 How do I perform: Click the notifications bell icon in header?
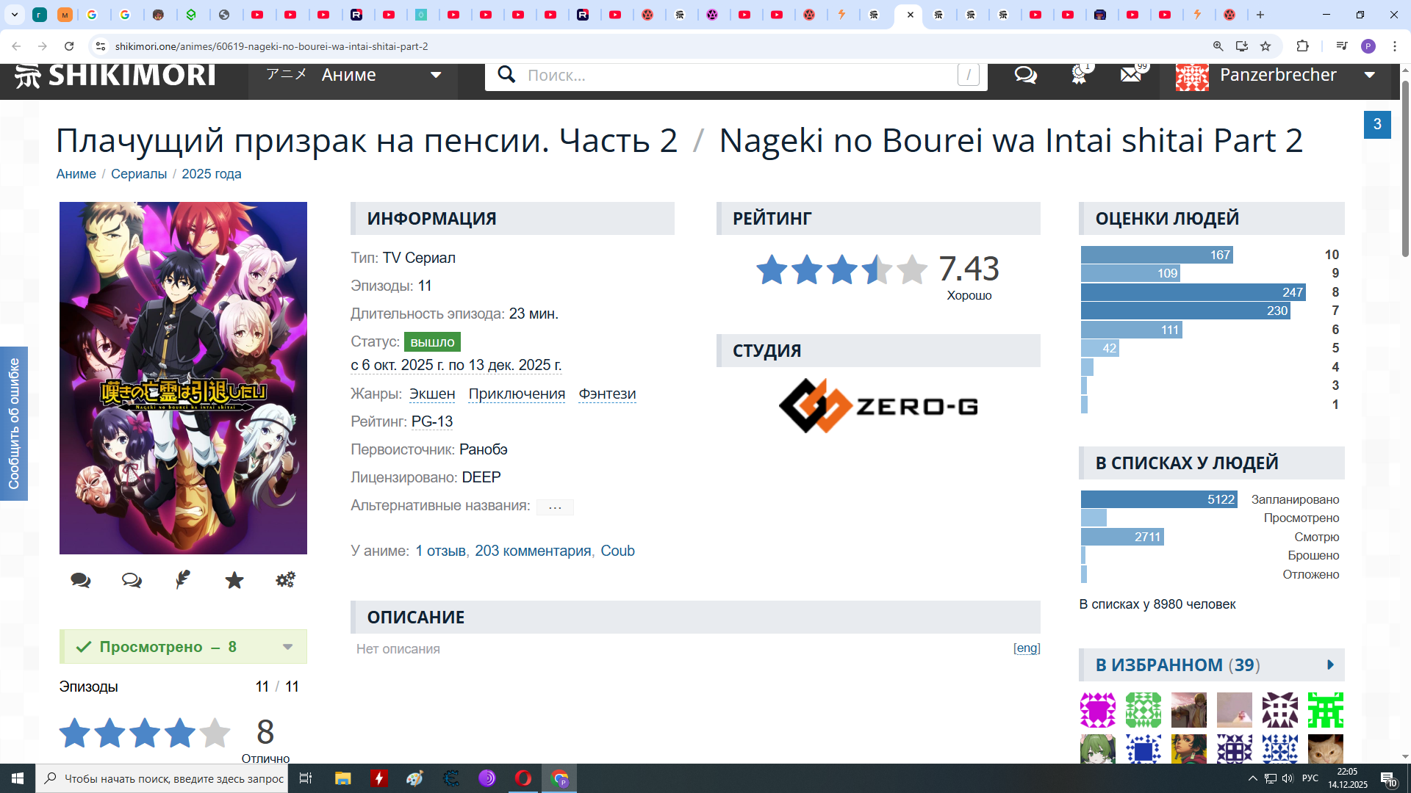[1078, 75]
